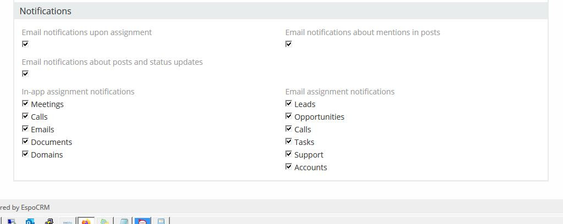Open Outlook from the taskbar
Image resolution: width=563 pixels, height=224 pixels.
tap(30, 221)
